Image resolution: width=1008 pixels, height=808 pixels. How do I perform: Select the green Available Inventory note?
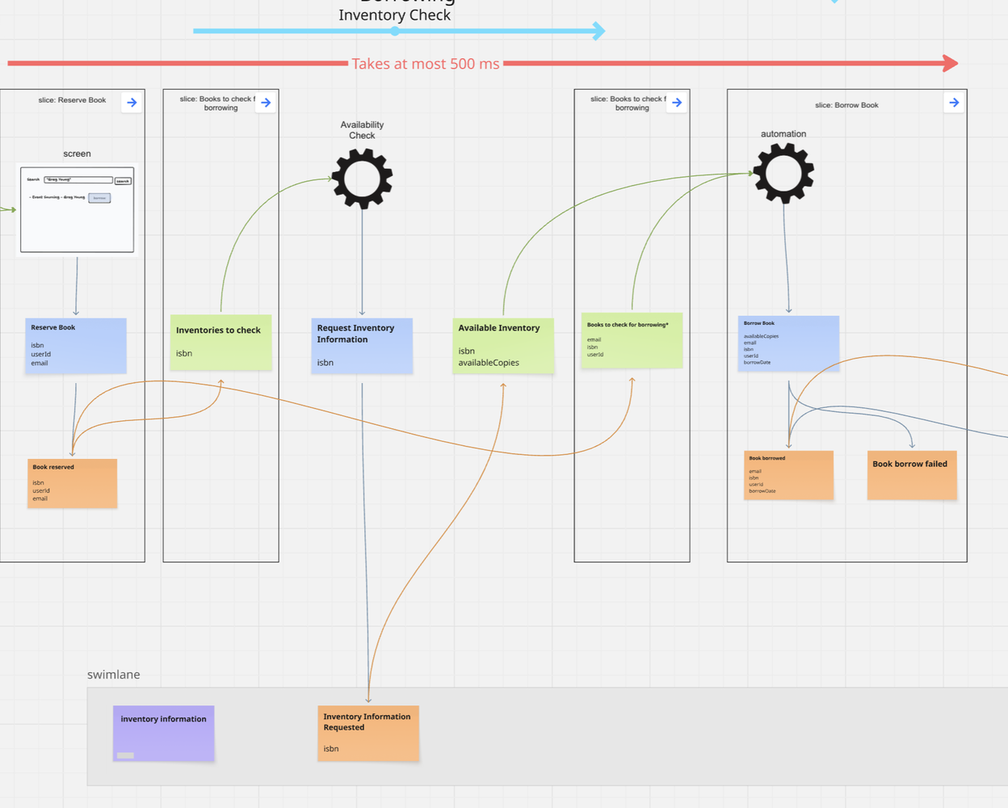coord(503,346)
